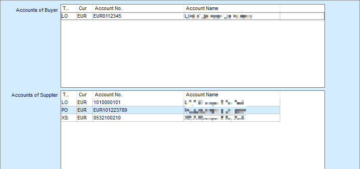Click account name cell of row 1010000101
Viewport: 360px width, 169px height.
click(x=232, y=102)
